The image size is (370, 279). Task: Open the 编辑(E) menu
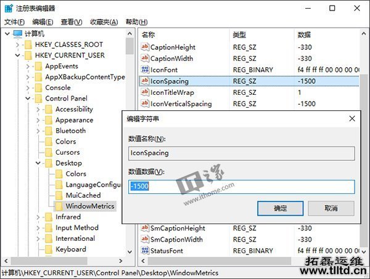[43, 22]
